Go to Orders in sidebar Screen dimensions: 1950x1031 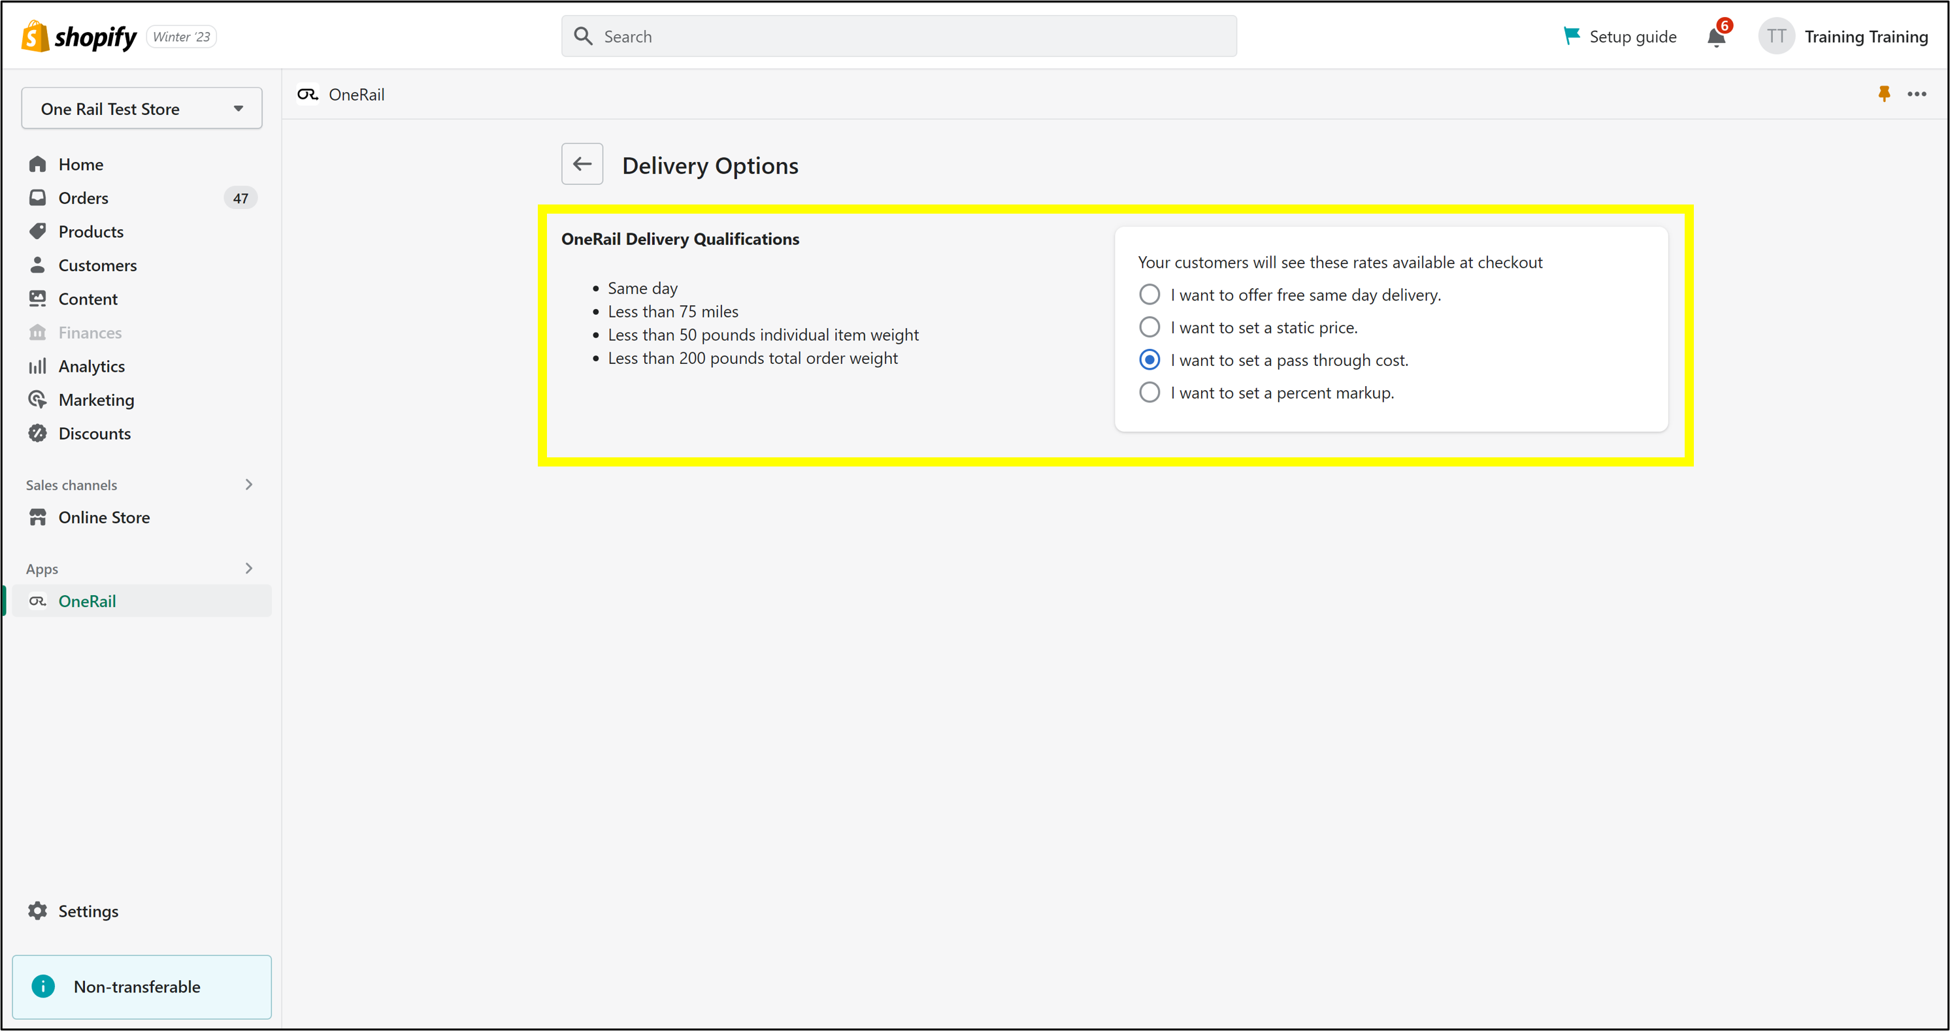point(83,197)
